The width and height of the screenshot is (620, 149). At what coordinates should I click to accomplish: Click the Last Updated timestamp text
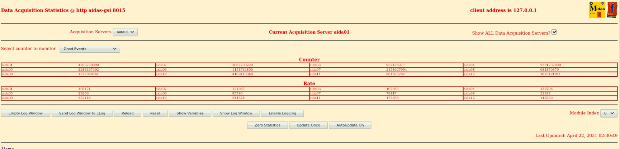576,136
